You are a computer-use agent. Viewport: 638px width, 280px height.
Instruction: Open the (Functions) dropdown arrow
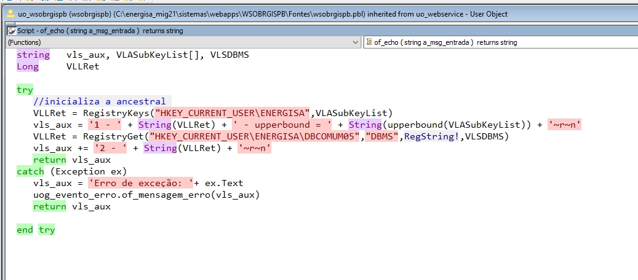click(356, 42)
